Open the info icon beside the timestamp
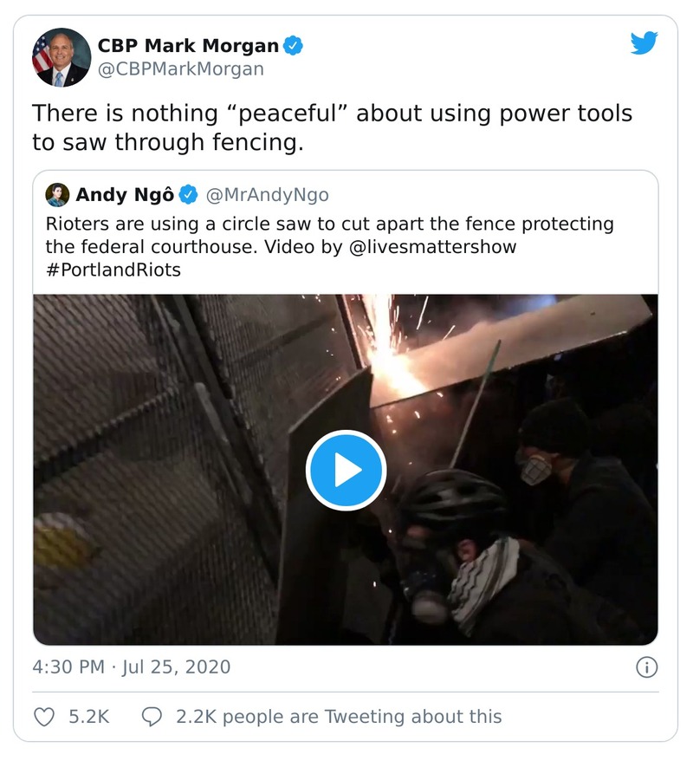Image resolution: width=693 pixels, height=761 pixels. 646,667
